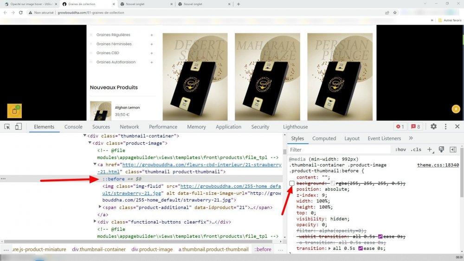The image size is (464, 261).
Task: Go back in browser history
Action: (x=5, y=13)
